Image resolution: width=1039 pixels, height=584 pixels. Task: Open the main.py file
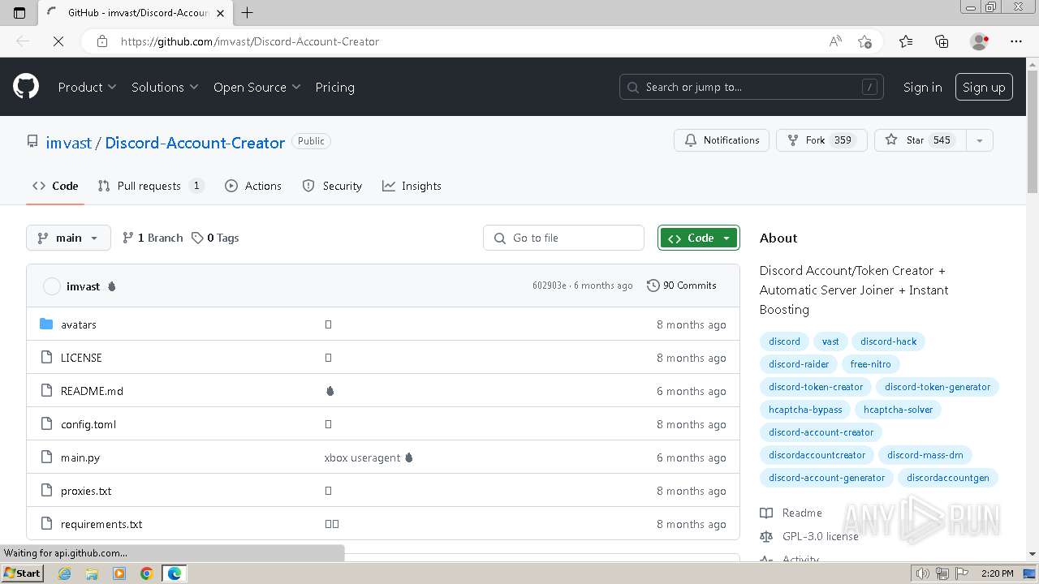tap(80, 457)
